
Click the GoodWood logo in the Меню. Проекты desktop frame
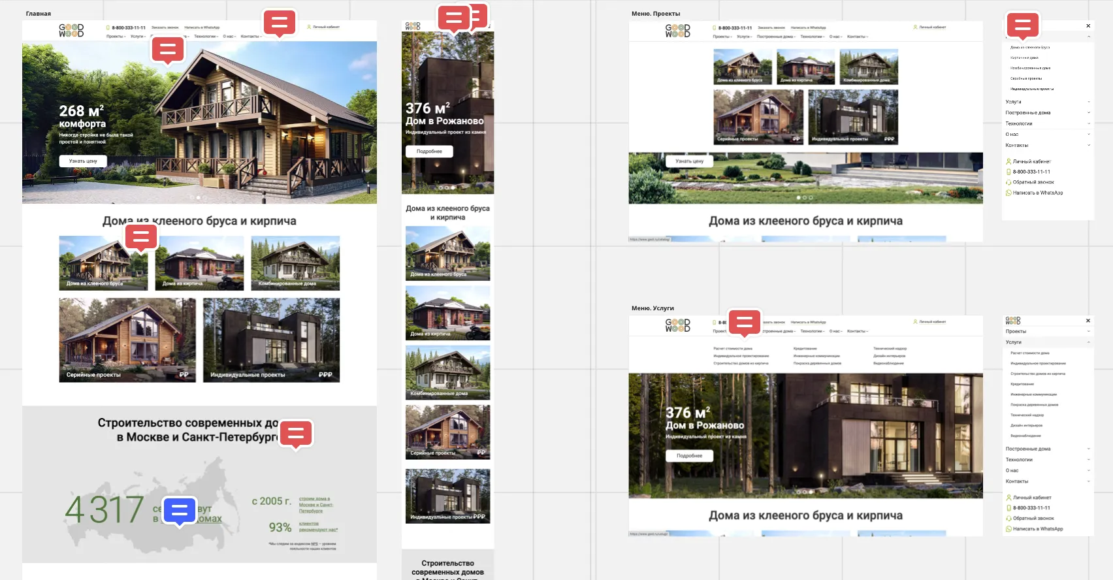tap(677, 31)
